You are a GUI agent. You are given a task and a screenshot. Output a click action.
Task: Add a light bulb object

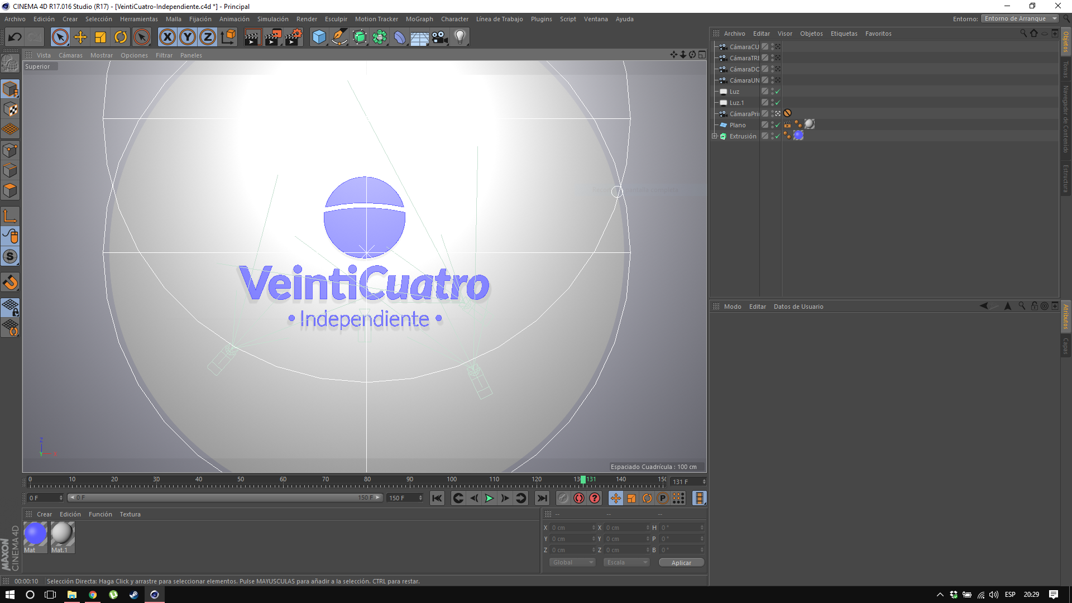(460, 37)
